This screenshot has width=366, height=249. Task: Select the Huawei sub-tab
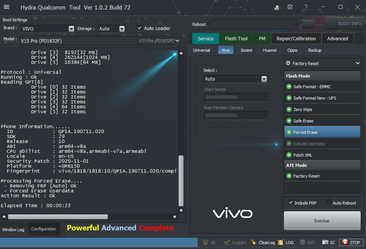coord(269,50)
